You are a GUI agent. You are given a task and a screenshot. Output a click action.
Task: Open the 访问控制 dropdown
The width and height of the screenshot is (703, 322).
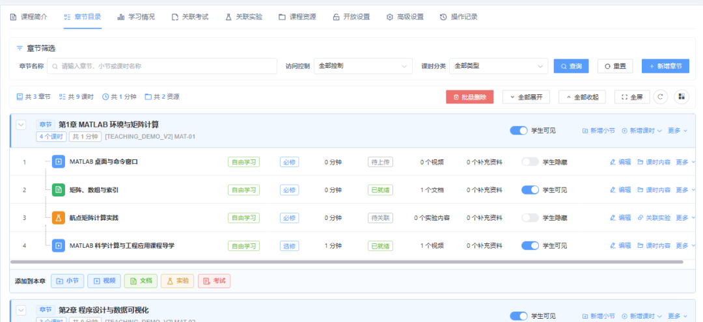(x=363, y=66)
